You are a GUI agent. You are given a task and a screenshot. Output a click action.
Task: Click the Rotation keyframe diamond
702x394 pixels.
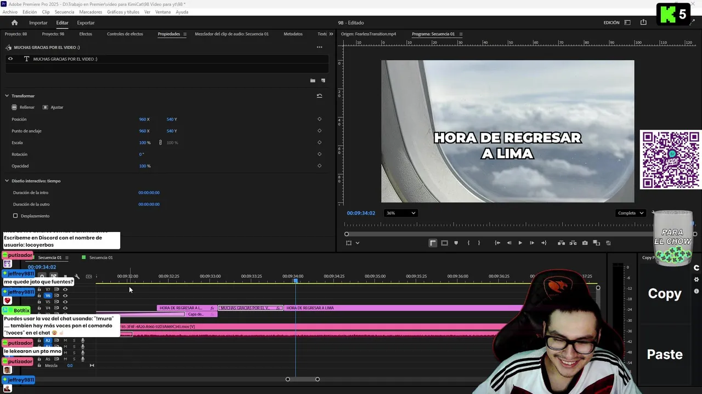(x=319, y=154)
